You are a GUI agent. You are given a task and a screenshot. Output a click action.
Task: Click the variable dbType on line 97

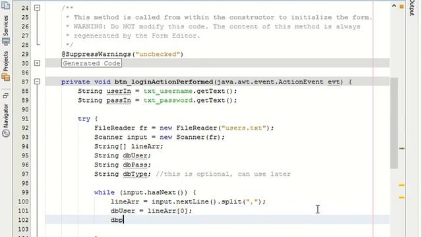coord(135,174)
